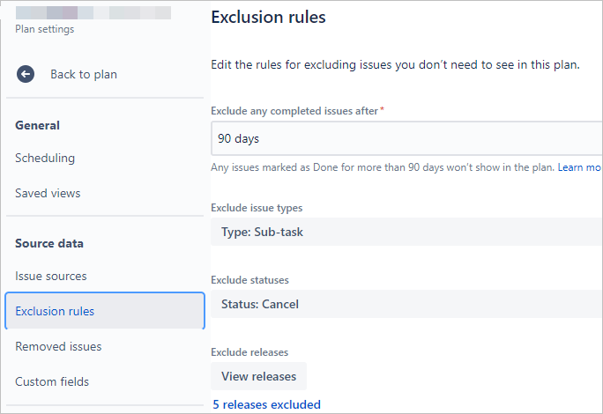Click the blurred plan name above Plan settings

(93, 12)
